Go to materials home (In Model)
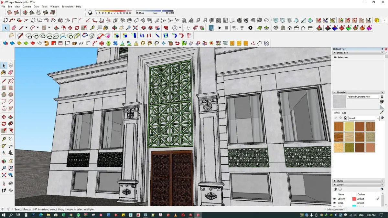 [x=345, y=118]
